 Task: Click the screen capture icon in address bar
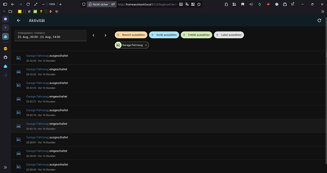pos(181,4)
